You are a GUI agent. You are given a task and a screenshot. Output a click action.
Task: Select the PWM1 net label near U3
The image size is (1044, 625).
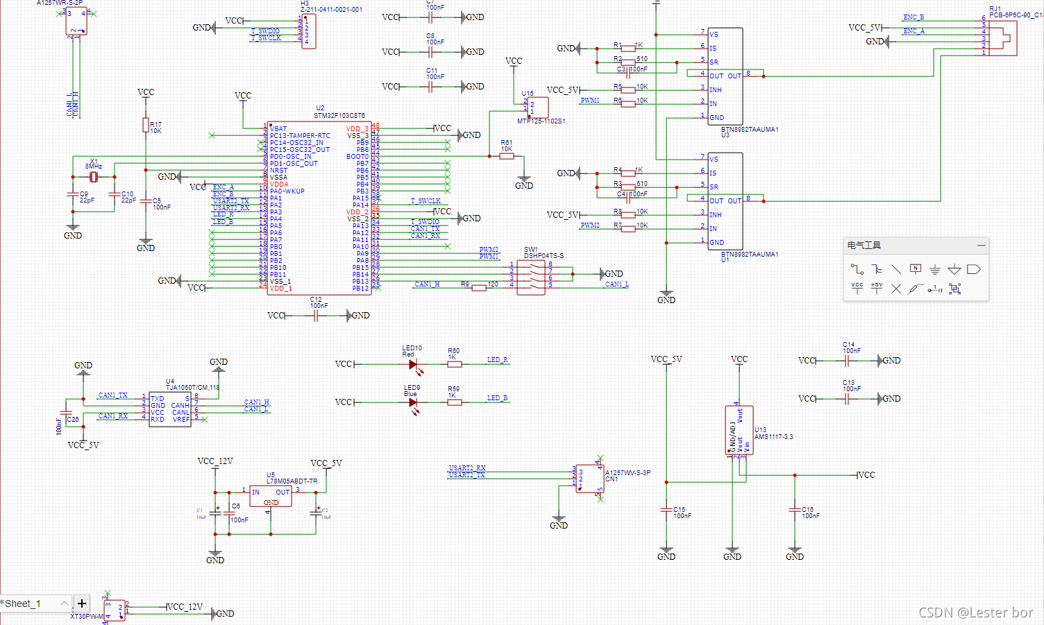click(x=590, y=101)
